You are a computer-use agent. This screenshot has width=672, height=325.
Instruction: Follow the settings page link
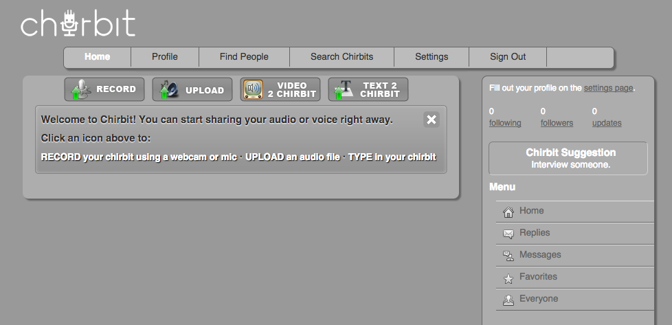608,88
